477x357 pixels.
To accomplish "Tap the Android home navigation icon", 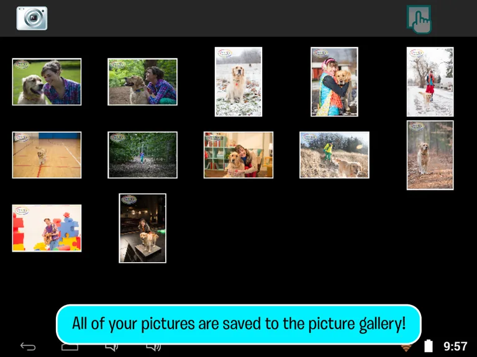I will click(x=70, y=347).
